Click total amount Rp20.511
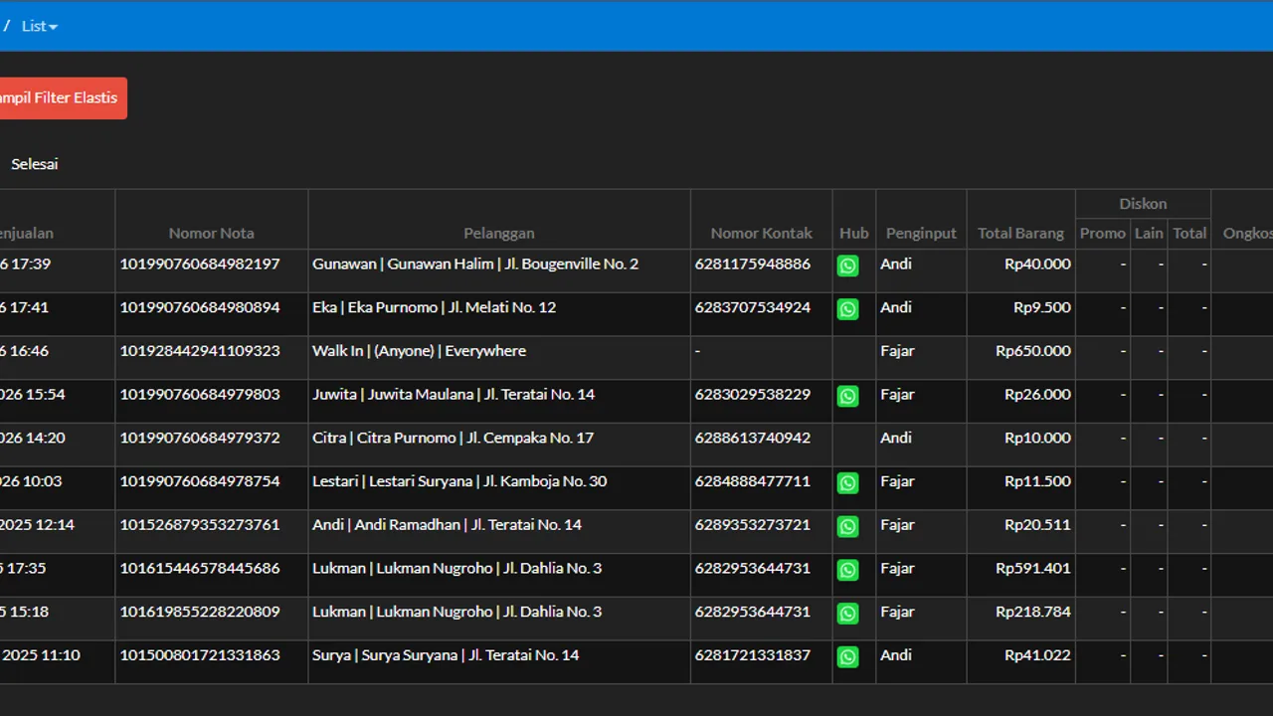The width and height of the screenshot is (1273, 716). pyautogui.click(x=1037, y=524)
